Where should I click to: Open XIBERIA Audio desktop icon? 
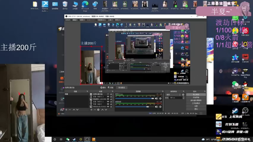pyautogui.click(x=45, y=6)
